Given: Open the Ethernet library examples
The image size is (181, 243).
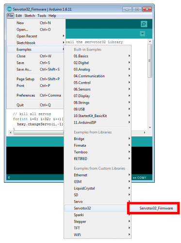Looking at the screenshot, I should tap(98, 175).
